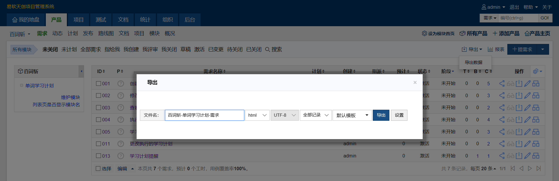
Task: Click the create-case icon in row 011
Action: tap(536, 144)
